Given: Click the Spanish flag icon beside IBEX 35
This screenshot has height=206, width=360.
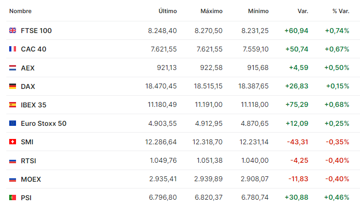Looking at the screenshot, I should [13, 104].
